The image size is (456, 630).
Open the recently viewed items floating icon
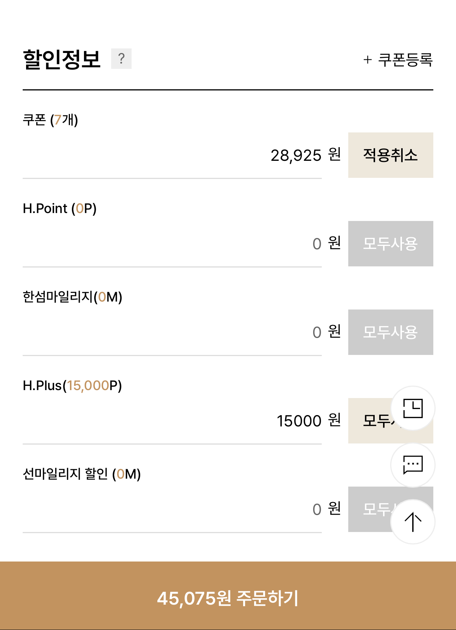point(413,408)
